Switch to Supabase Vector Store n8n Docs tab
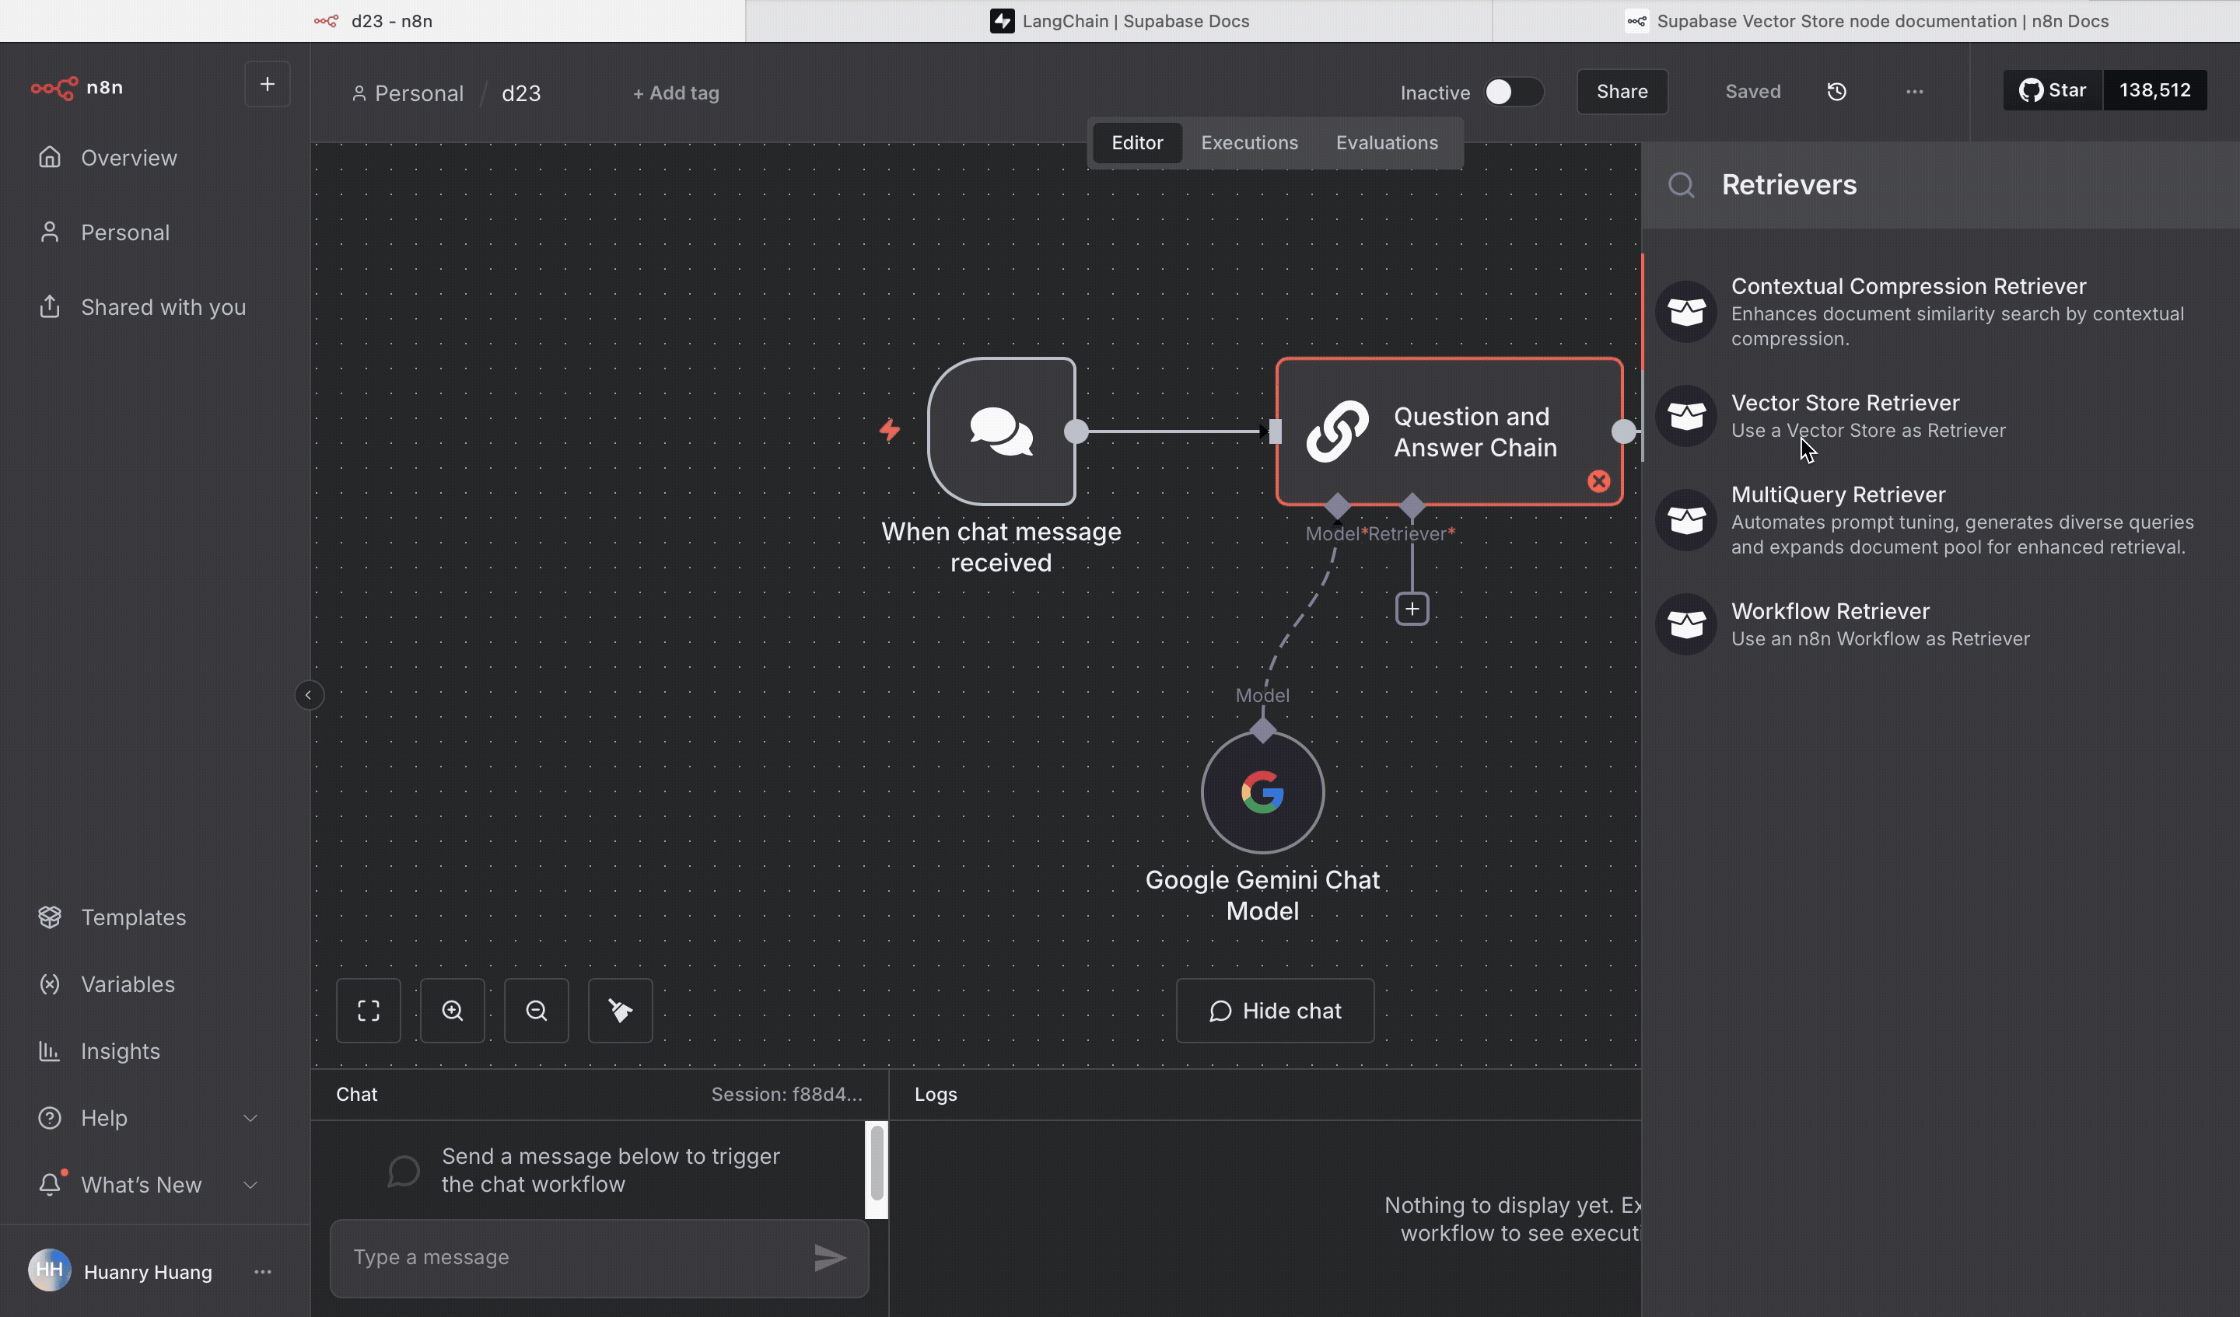 tap(1867, 20)
